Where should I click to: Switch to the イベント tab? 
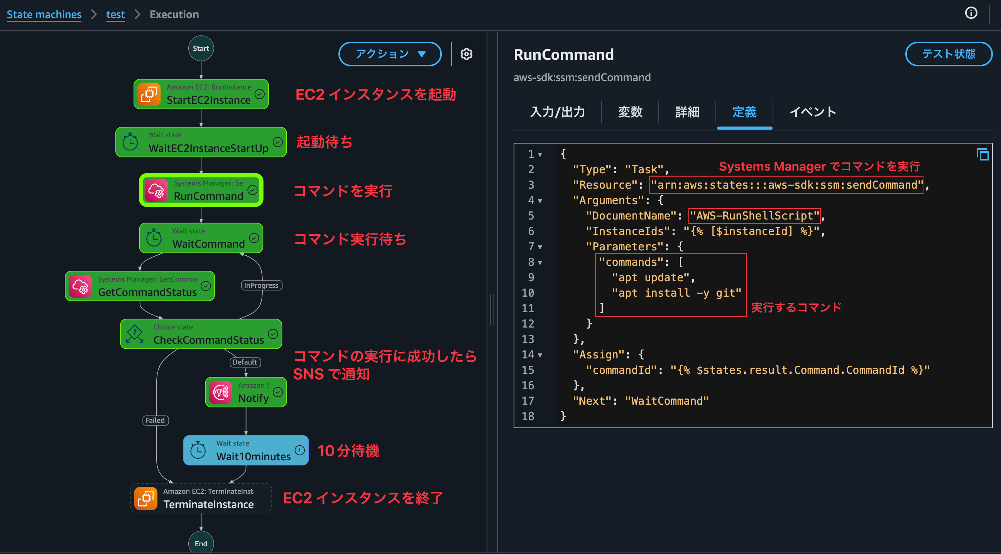pyautogui.click(x=813, y=112)
